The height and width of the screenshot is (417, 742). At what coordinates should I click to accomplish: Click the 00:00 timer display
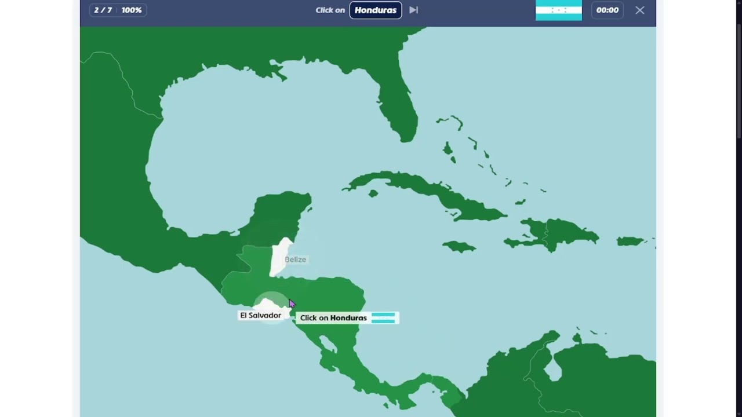(608, 10)
